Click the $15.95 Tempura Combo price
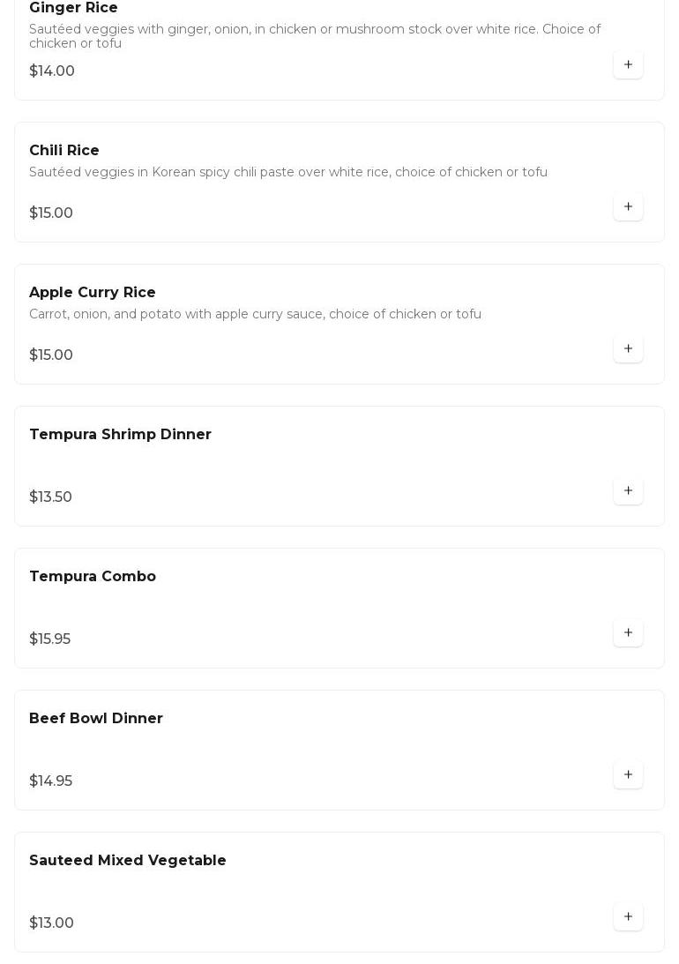Screen dimensions: 679x964 point(49,639)
